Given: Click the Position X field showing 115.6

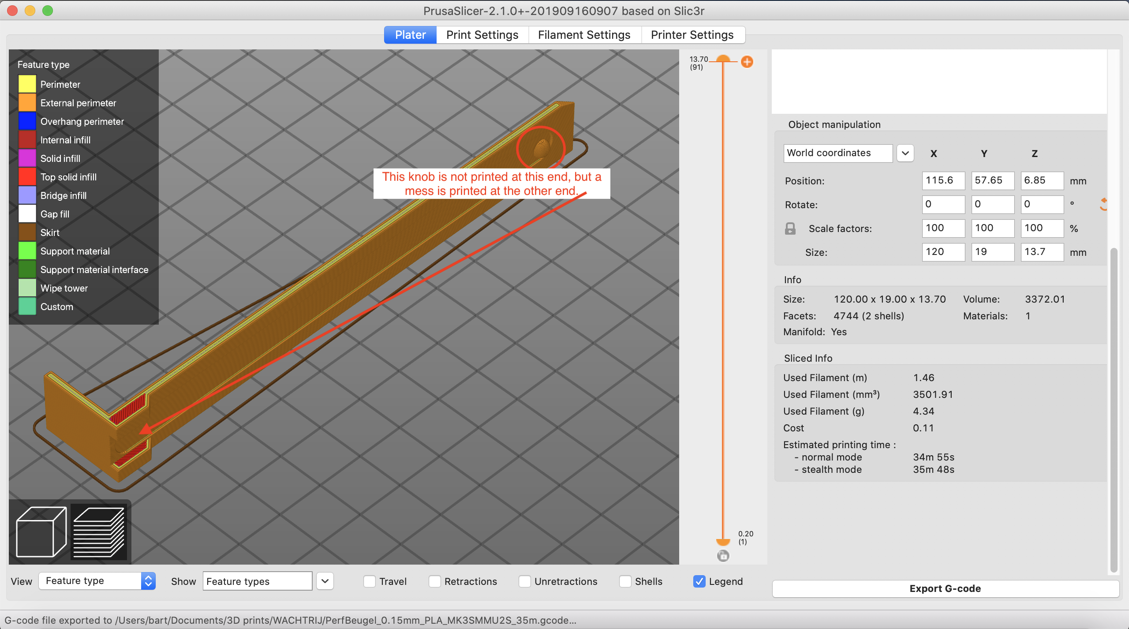Looking at the screenshot, I should coord(943,180).
